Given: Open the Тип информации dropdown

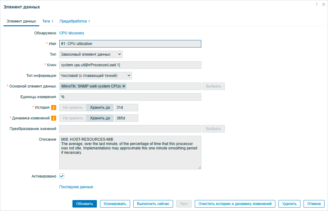Looking at the screenshot, I should (95, 76).
